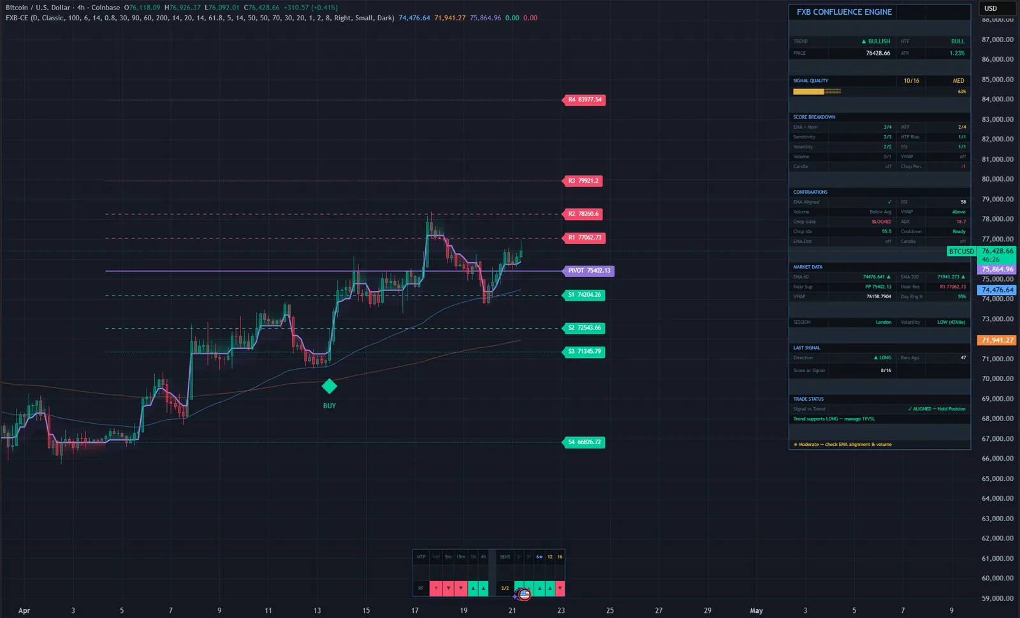Click the orange 71,941.27 price axis label

[x=997, y=340]
